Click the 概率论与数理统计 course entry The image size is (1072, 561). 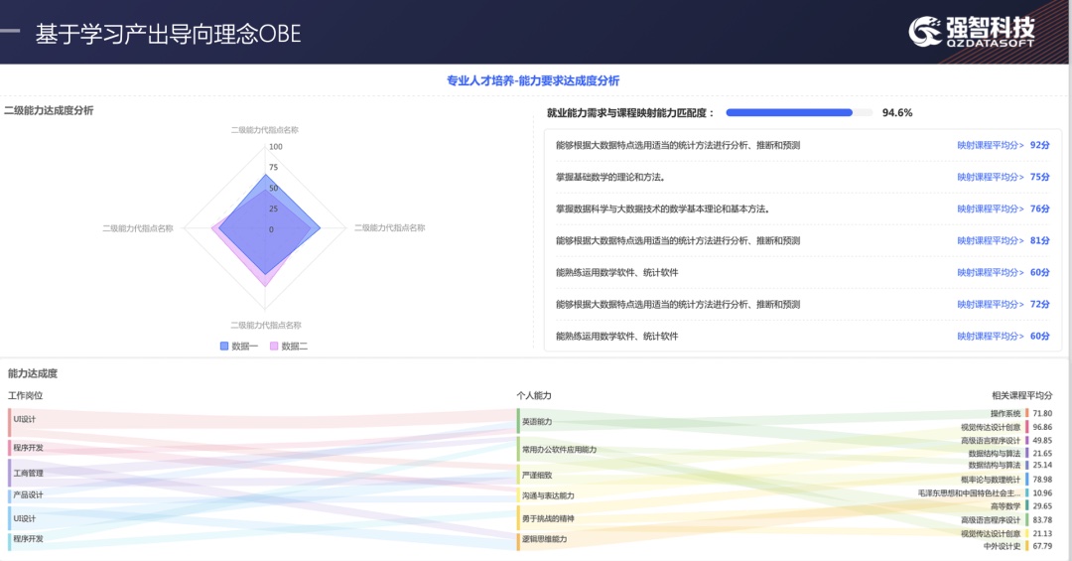(x=990, y=479)
